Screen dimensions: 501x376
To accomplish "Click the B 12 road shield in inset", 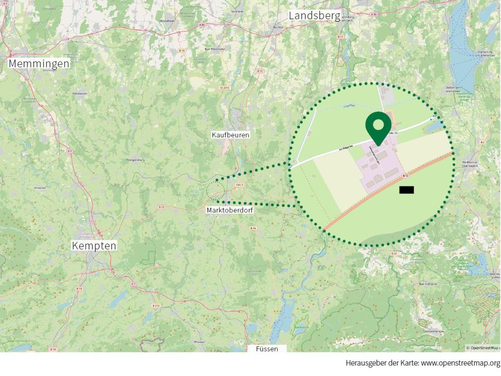I will [x=405, y=176].
